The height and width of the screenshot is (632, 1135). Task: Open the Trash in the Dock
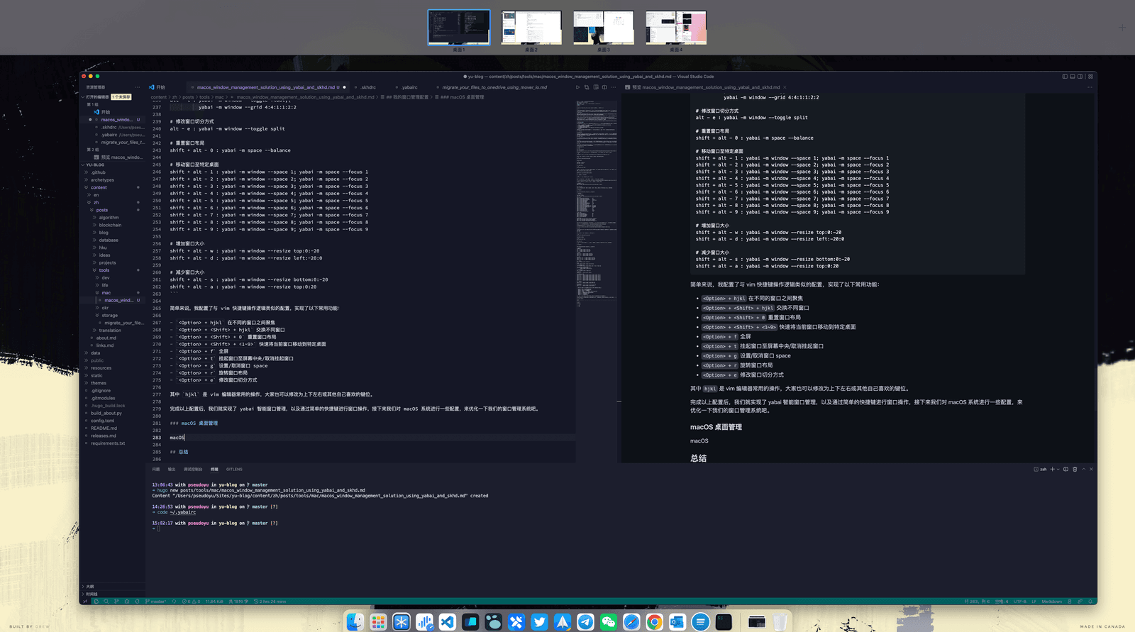pyautogui.click(x=780, y=622)
